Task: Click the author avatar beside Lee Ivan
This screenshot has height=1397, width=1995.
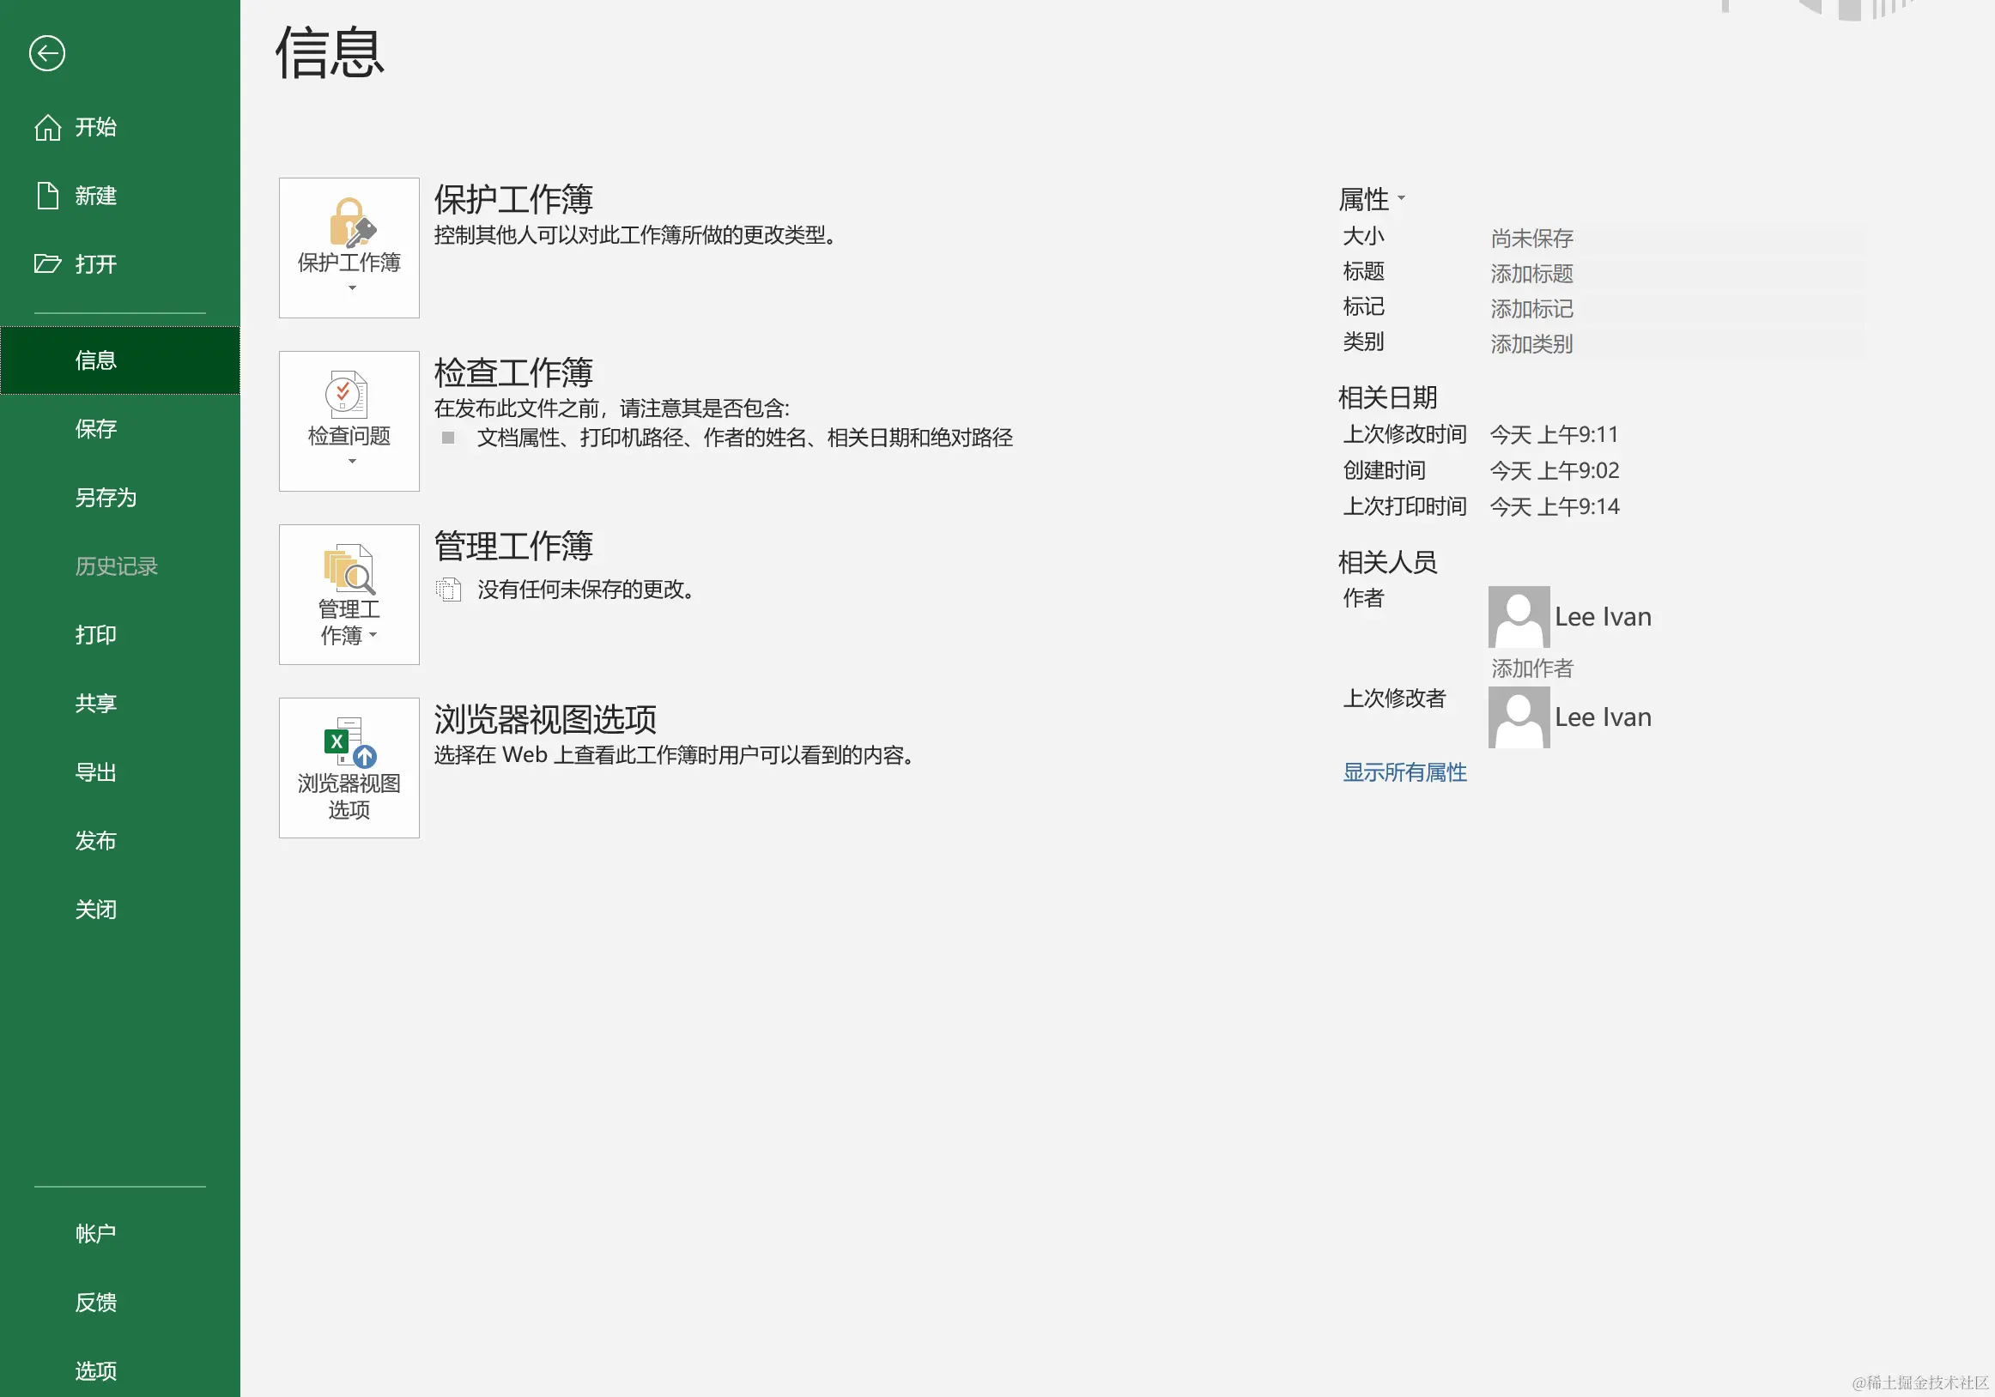Action: point(1519,617)
